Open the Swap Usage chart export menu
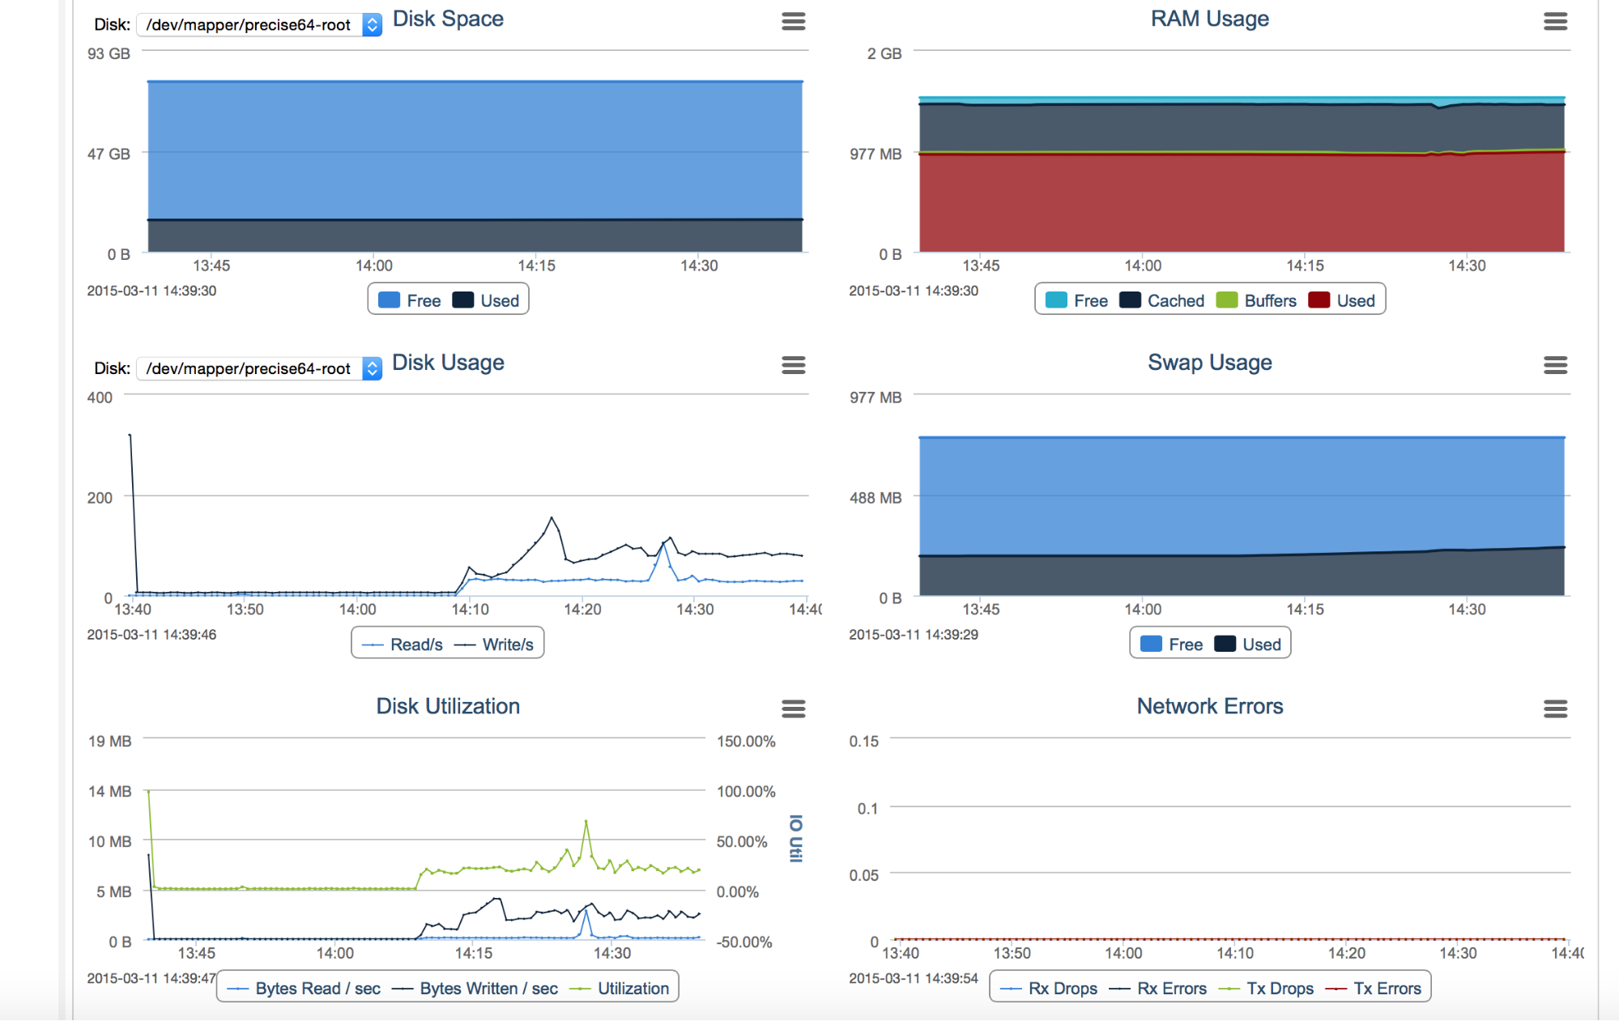 [1556, 366]
